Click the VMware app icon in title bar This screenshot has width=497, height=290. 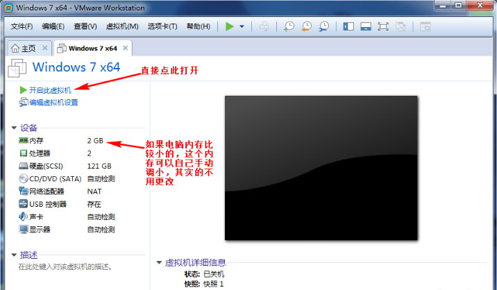[x=8, y=8]
